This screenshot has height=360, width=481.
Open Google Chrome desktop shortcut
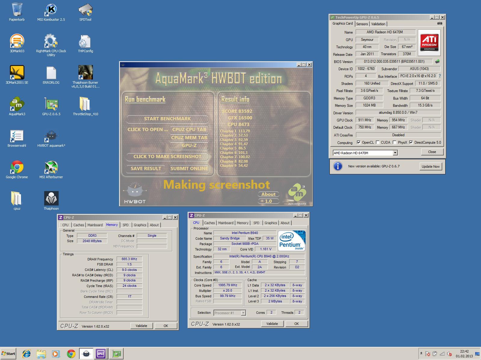(17, 169)
